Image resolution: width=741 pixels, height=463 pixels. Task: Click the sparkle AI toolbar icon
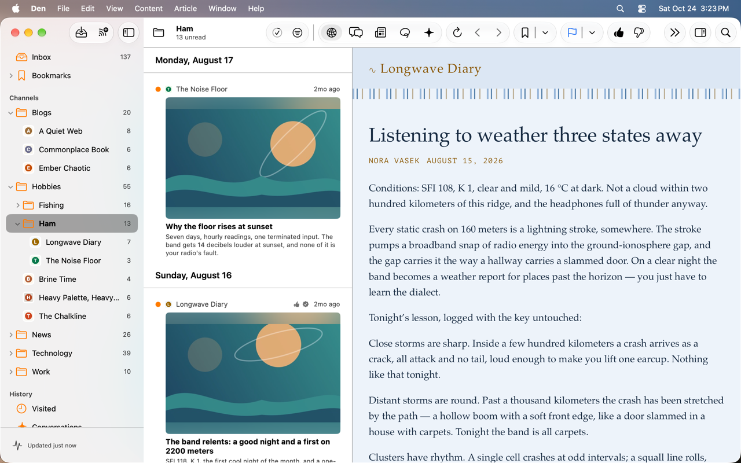coord(429,33)
